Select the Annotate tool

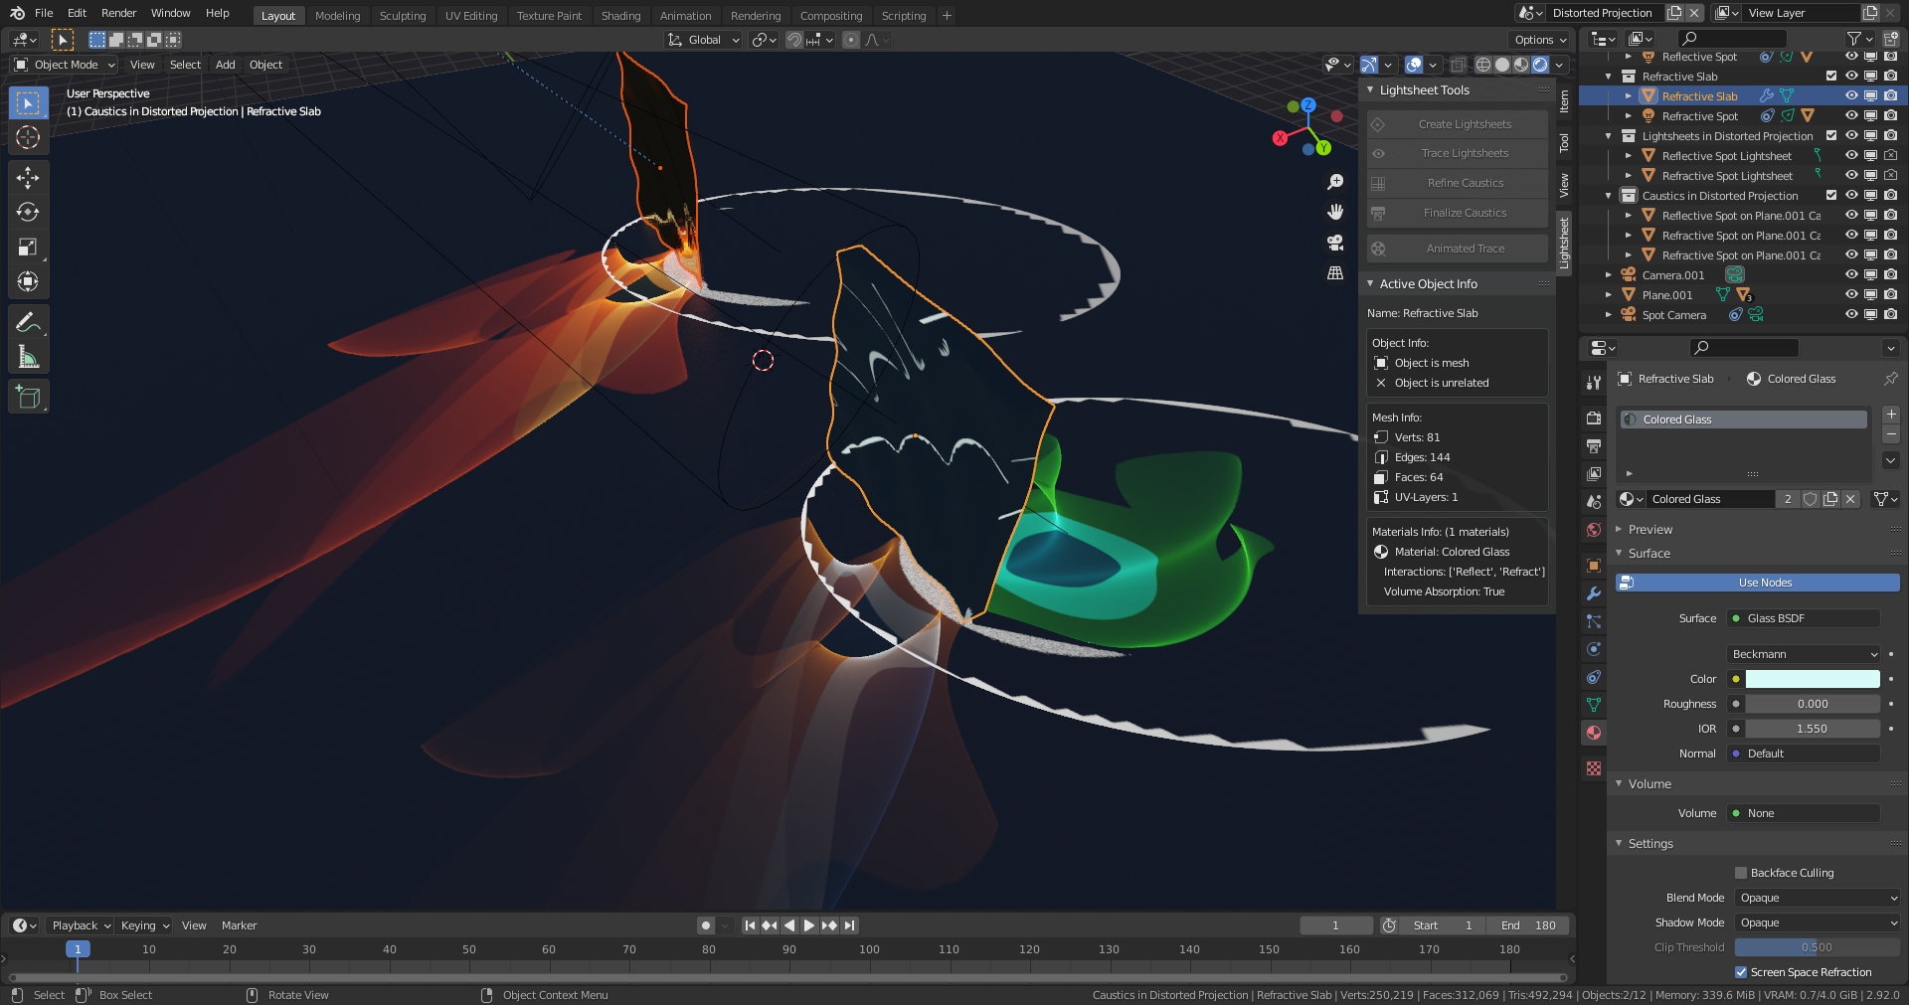28,322
